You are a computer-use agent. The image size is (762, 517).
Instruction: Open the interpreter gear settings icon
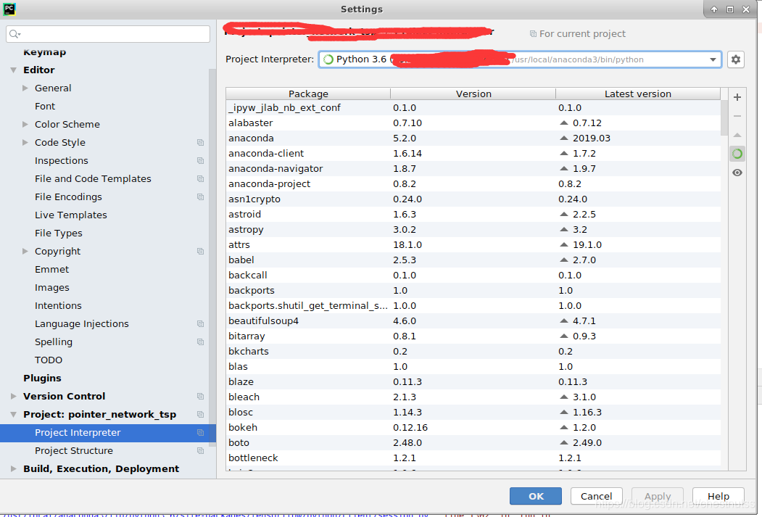click(x=736, y=59)
